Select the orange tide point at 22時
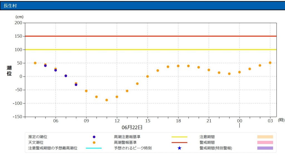The image size is (285, 158). click(219, 73)
